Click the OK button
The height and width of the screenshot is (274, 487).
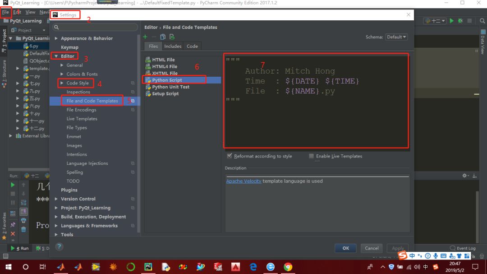pyautogui.click(x=345, y=248)
